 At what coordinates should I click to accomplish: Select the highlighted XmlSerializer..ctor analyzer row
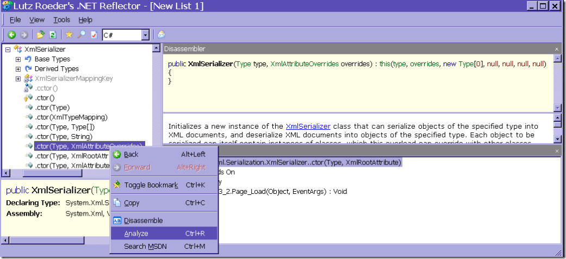310,163
